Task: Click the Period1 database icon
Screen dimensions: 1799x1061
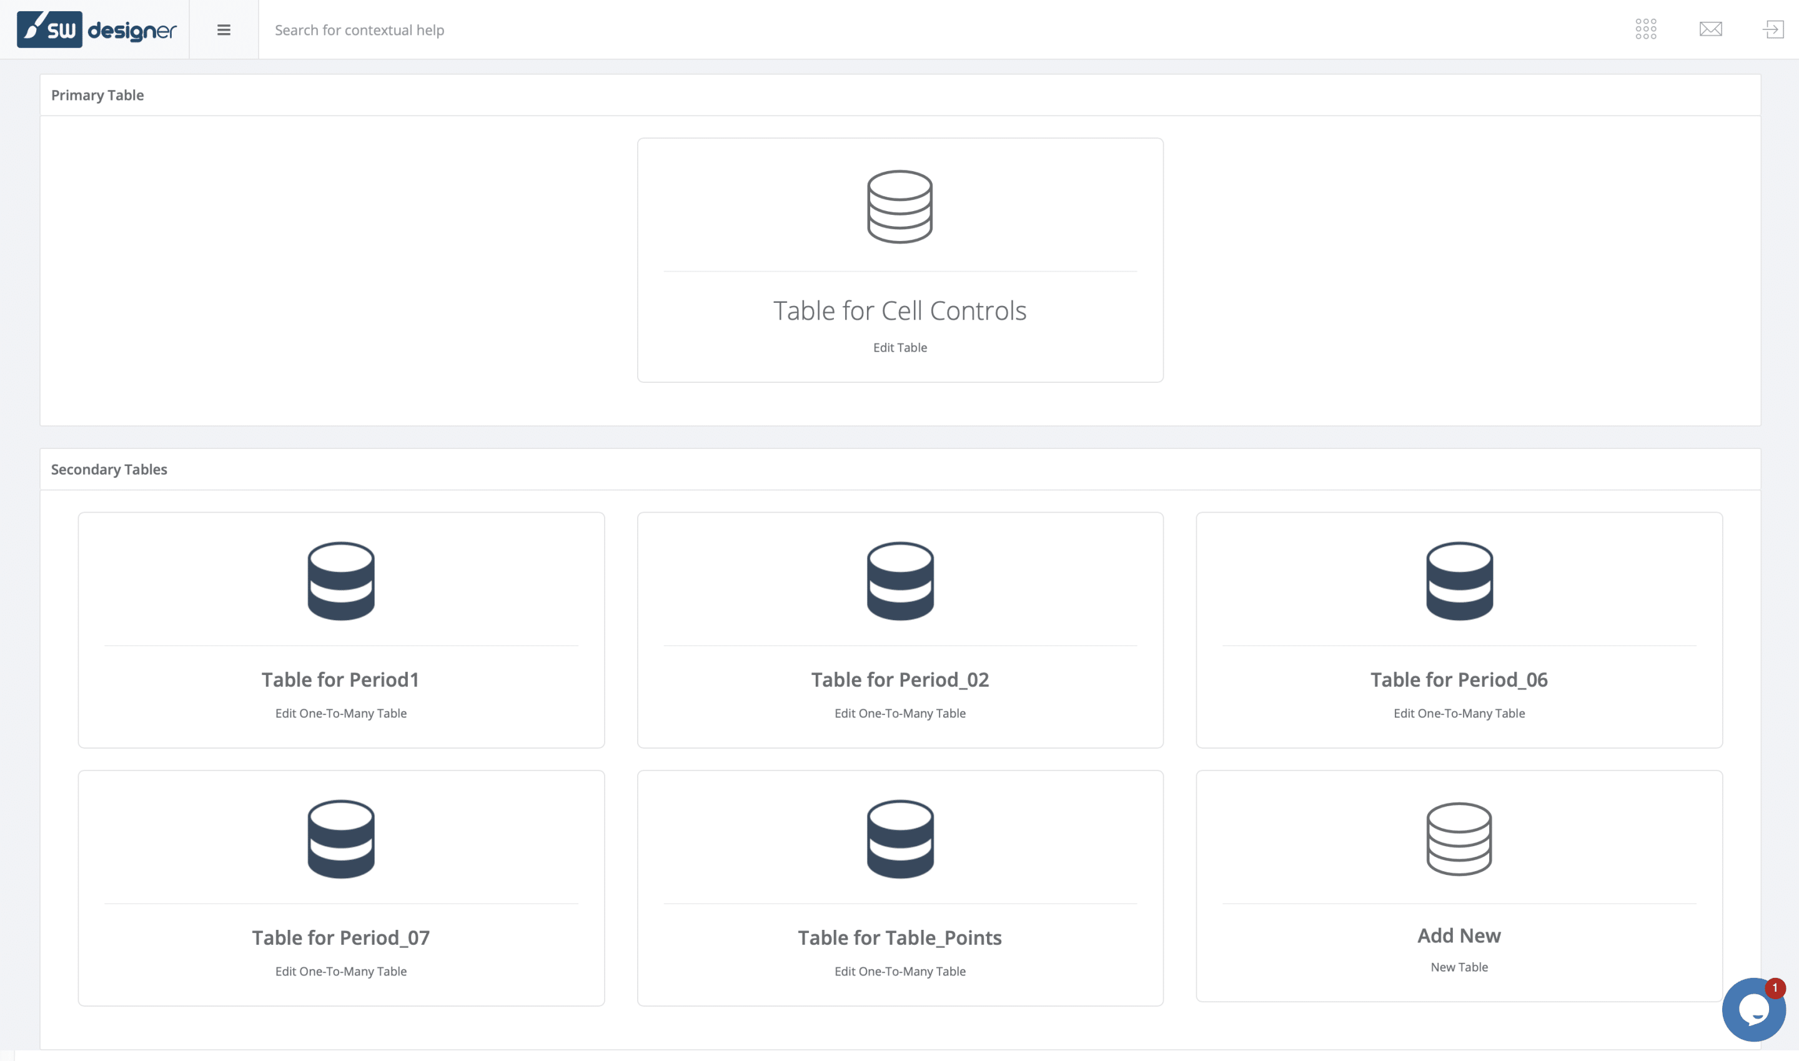Action: coord(341,581)
